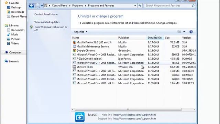Sort by the Installed On column
The width and height of the screenshot is (220, 124).
point(155,38)
